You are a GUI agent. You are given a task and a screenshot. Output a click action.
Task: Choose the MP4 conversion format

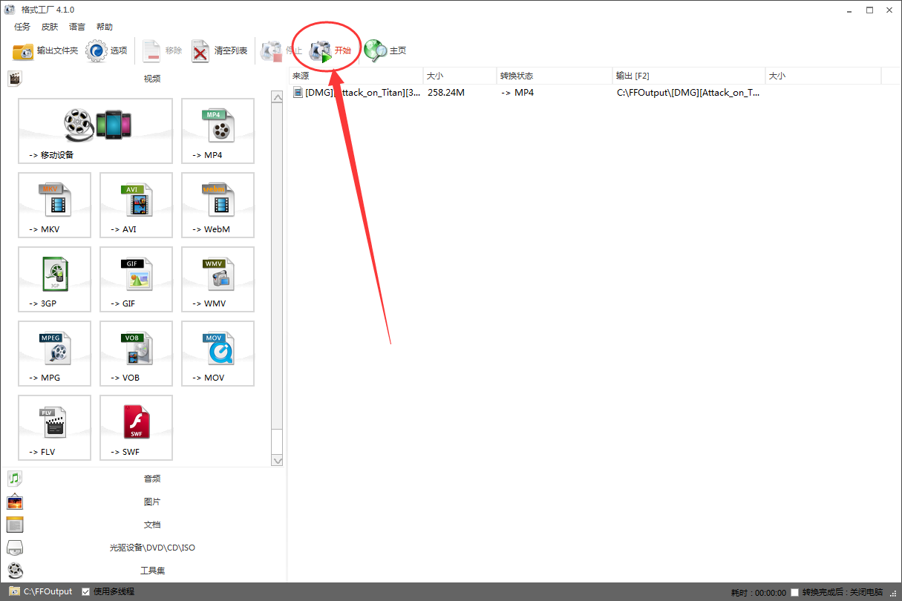coord(218,131)
